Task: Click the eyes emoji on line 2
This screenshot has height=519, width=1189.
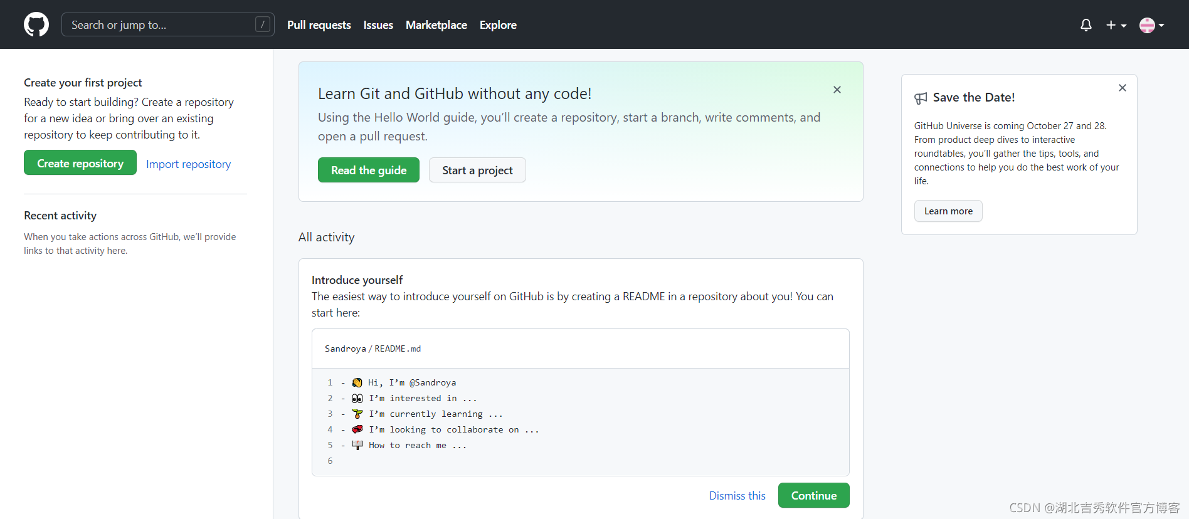Action: click(x=357, y=398)
